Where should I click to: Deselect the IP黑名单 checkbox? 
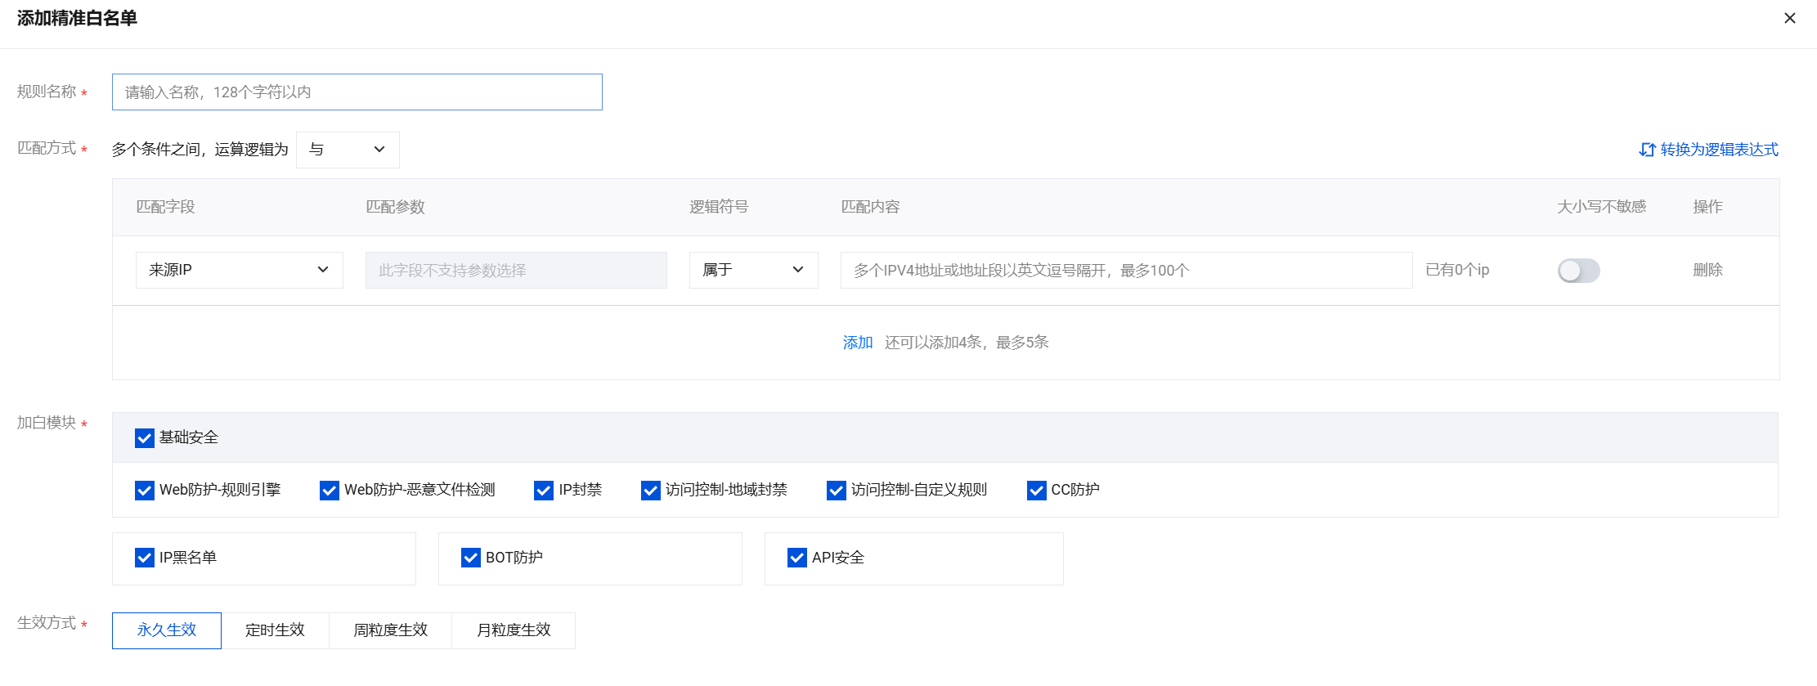[145, 558]
